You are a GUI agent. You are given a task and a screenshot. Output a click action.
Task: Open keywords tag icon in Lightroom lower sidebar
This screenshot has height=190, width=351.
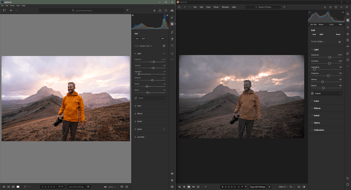(172, 180)
